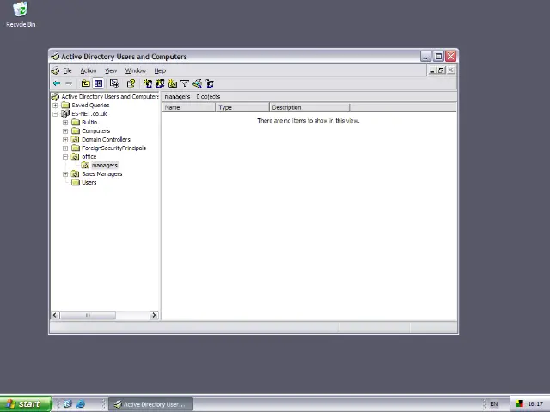This screenshot has height=412, width=550.
Task: Click the Show Desktop quick launch icon
Action: (x=68, y=404)
